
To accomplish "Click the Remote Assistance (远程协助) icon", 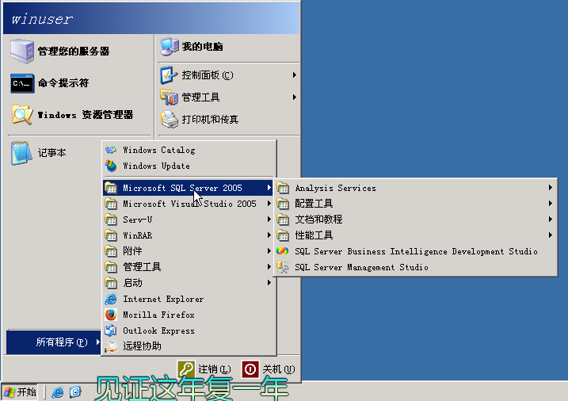I will pos(111,346).
